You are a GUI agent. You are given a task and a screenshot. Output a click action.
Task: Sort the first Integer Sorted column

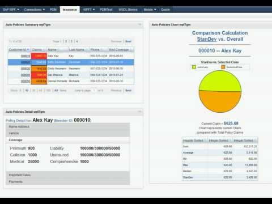tap(220, 141)
